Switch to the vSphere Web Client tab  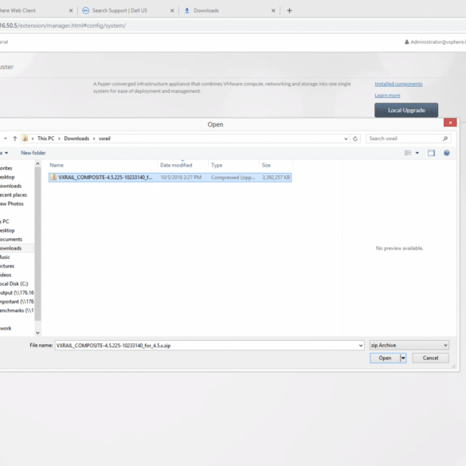point(18,10)
